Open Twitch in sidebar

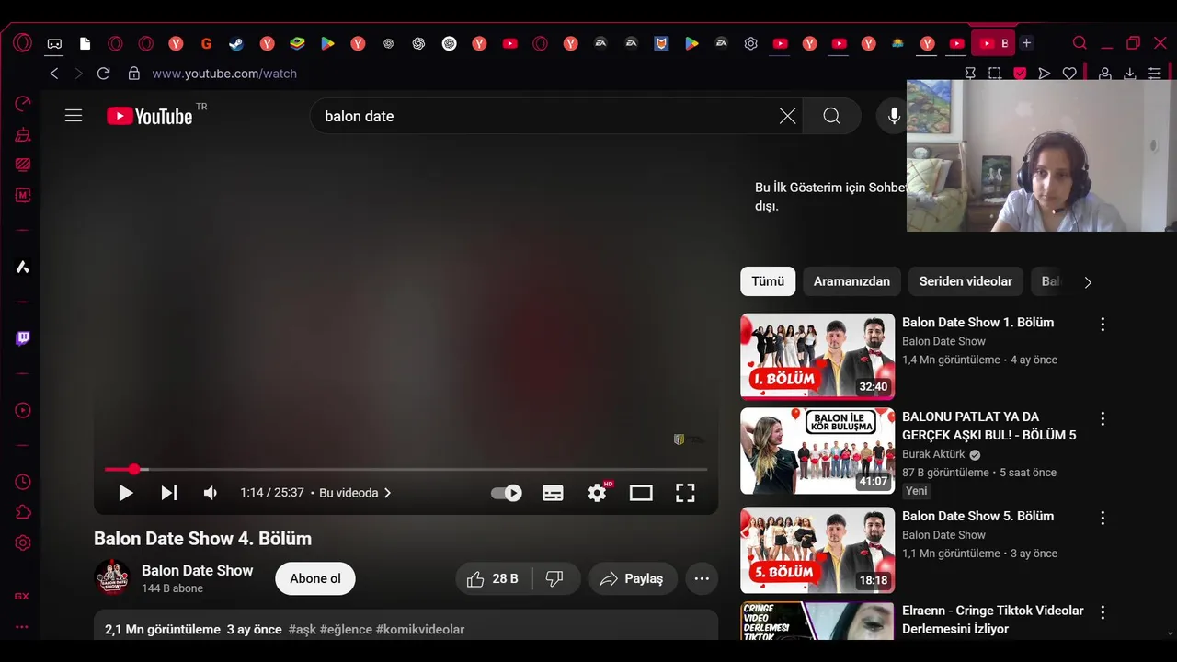(23, 338)
